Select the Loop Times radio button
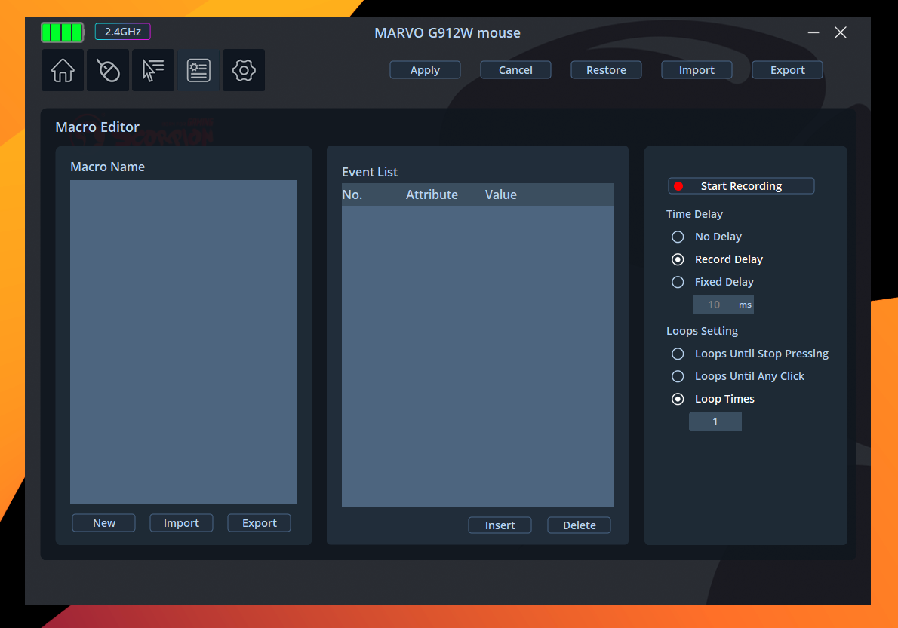Viewport: 898px width, 628px height. click(x=678, y=399)
